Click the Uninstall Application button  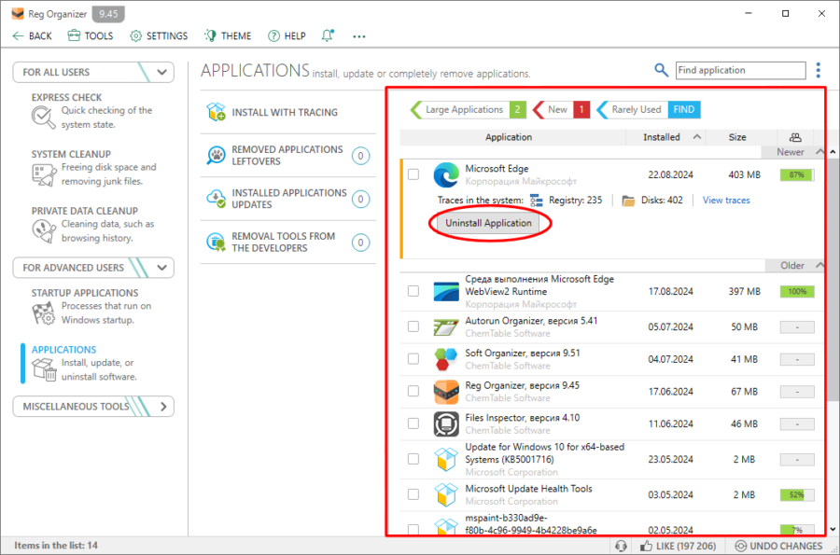[488, 223]
